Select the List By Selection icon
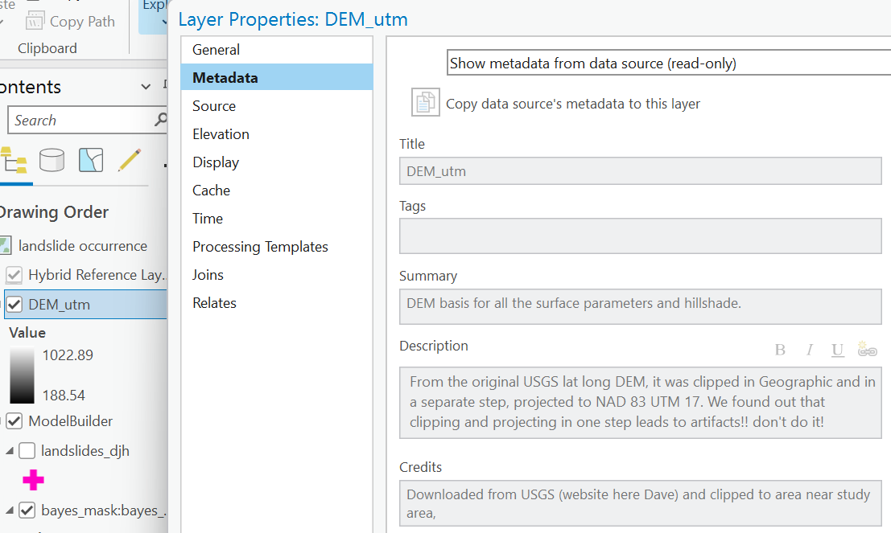The image size is (891, 533). point(91,161)
